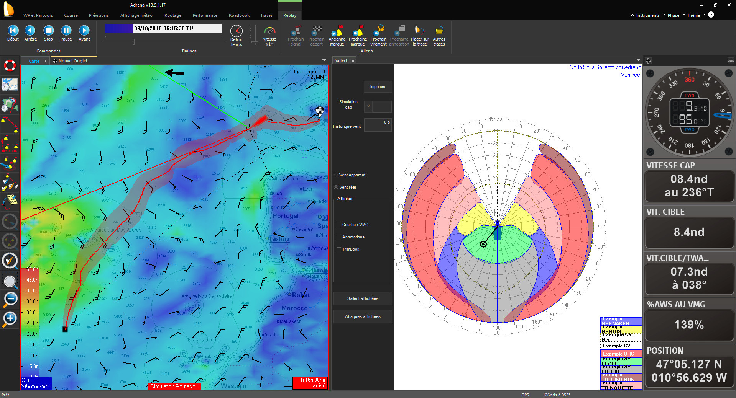This screenshot has width=736, height=398.
Task: Zoom in on the chart
Action: (x=10, y=319)
